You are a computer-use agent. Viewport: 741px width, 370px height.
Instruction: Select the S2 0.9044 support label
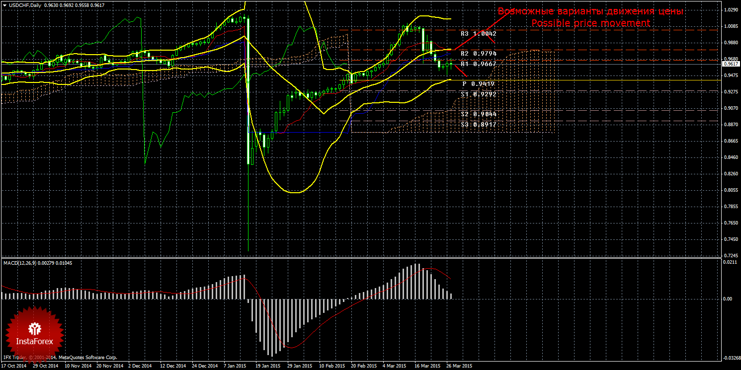click(x=478, y=114)
